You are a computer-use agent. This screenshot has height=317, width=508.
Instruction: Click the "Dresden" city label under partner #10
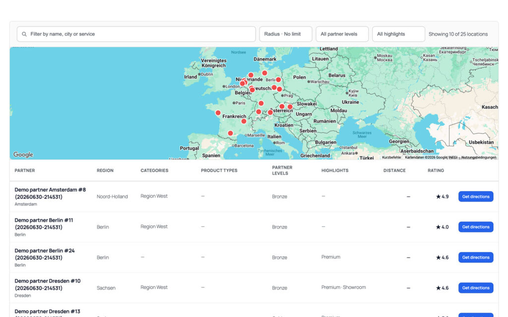tap(23, 295)
